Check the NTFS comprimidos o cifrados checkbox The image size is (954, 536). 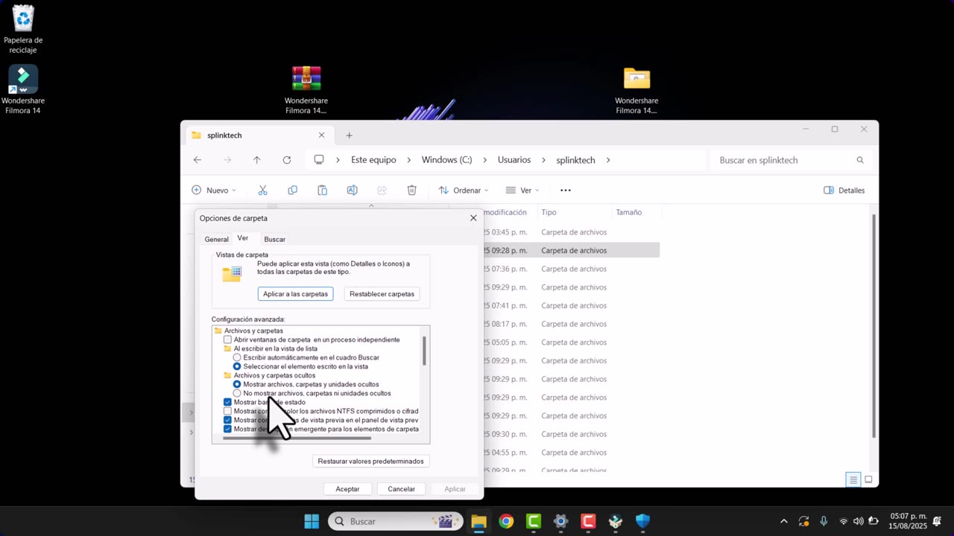pos(228,411)
